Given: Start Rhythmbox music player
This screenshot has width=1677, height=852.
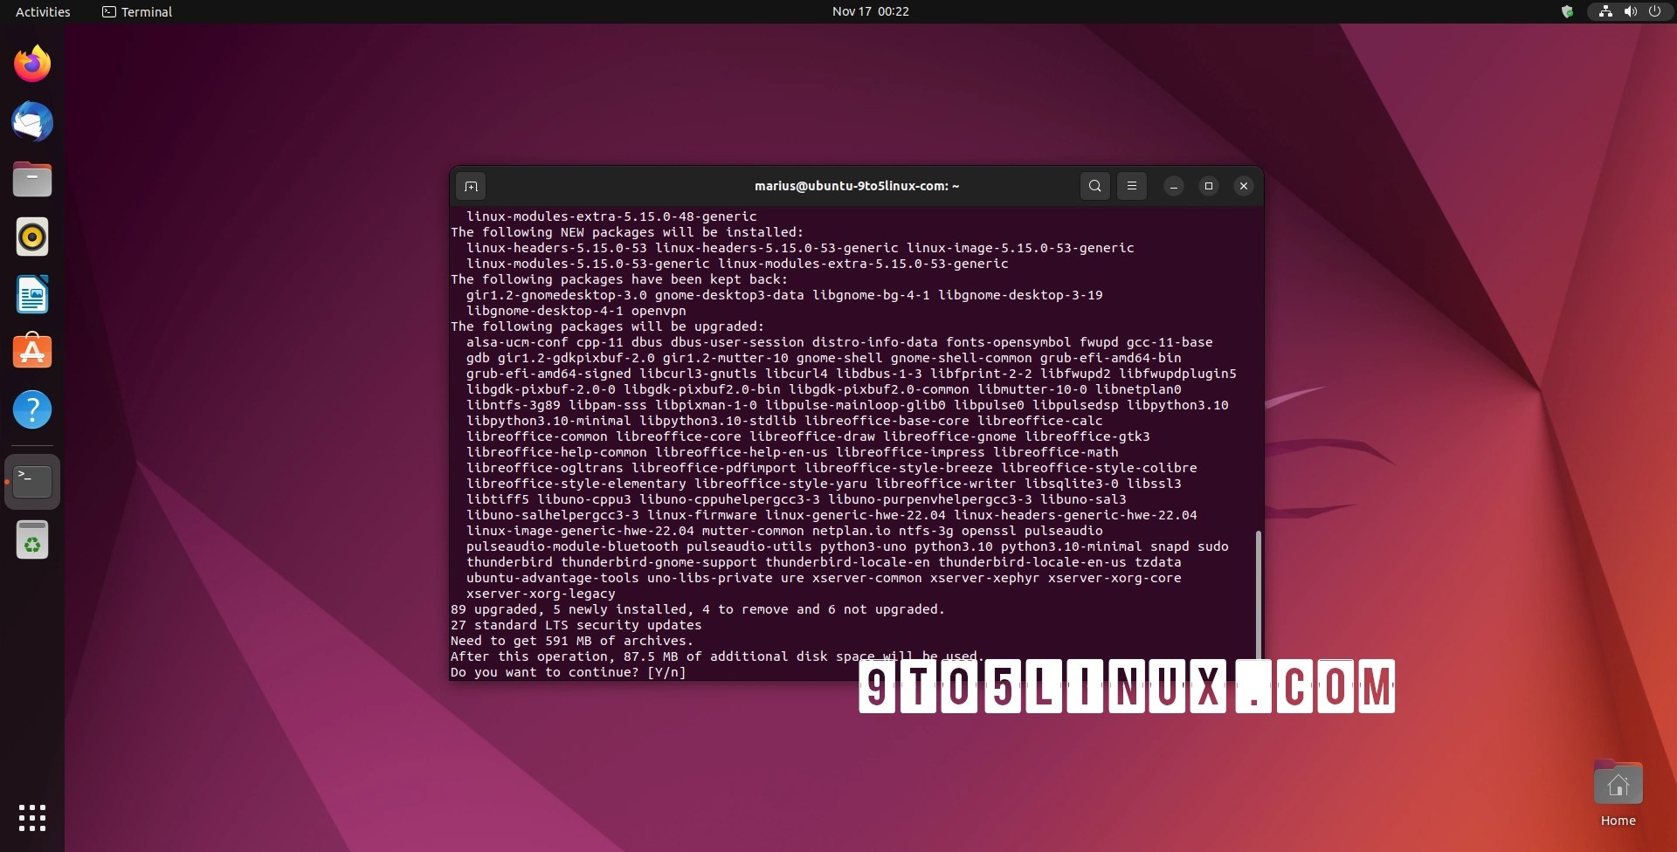Looking at the screenshot, I should pos(32,237).
